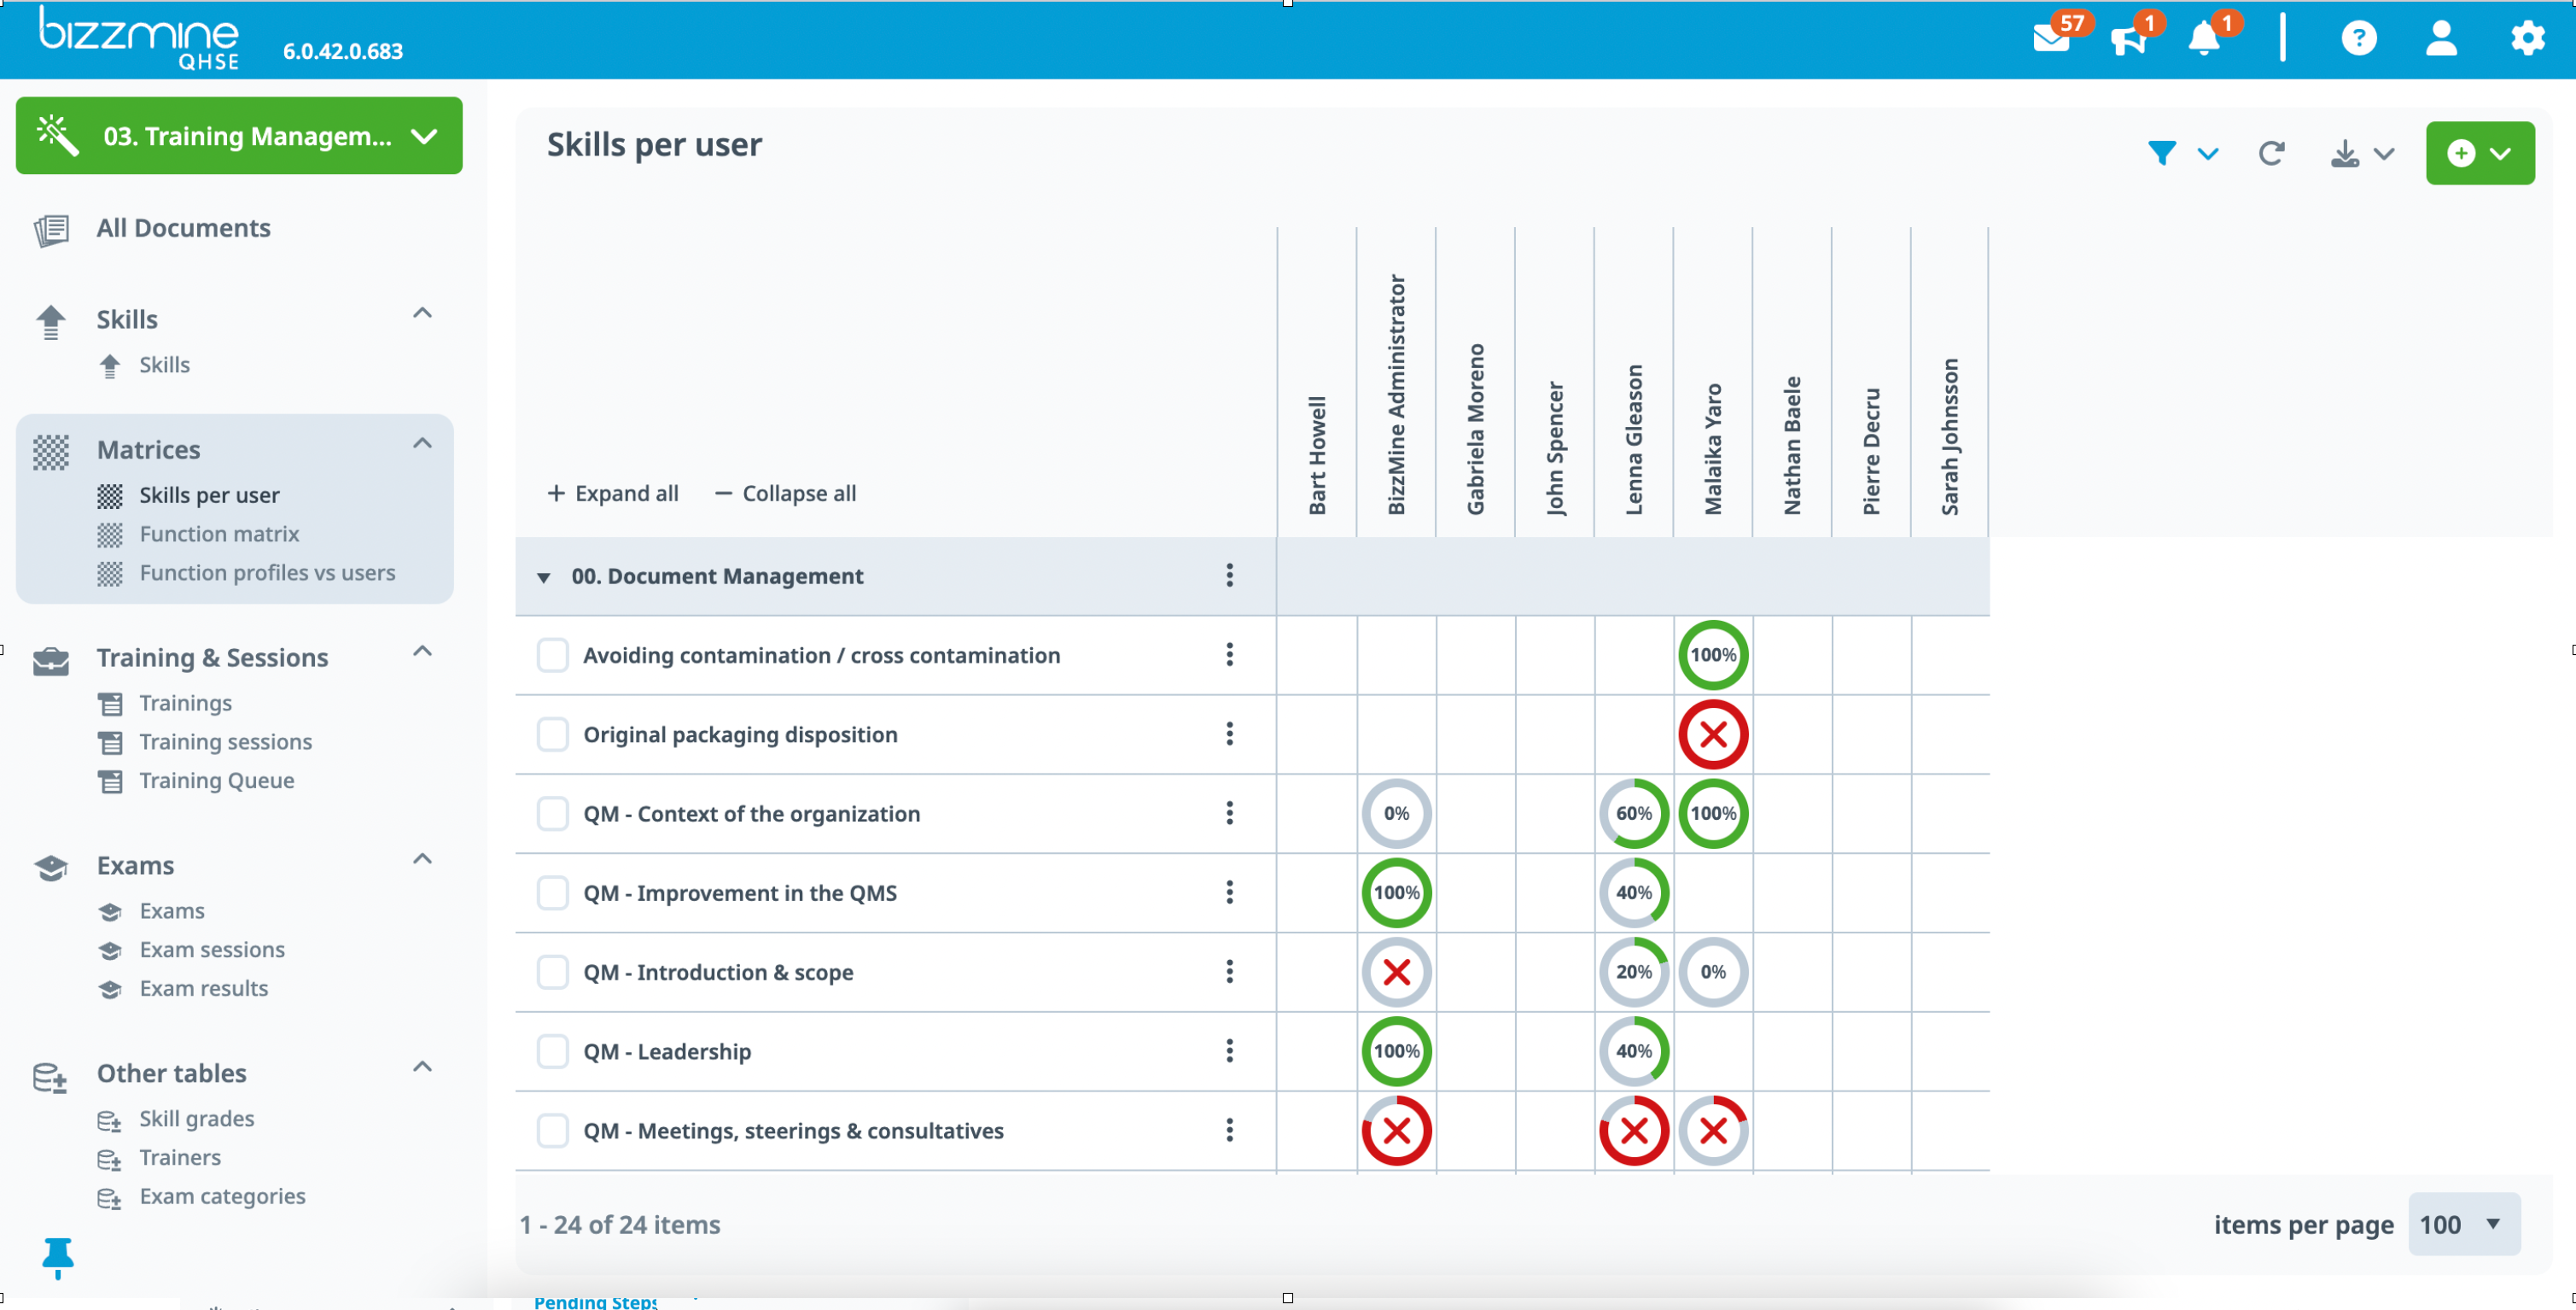The width and height of the screenshot is (2576, 1310).
Task: Refresh the Skills per user matrix
Action: point(2271,153)
